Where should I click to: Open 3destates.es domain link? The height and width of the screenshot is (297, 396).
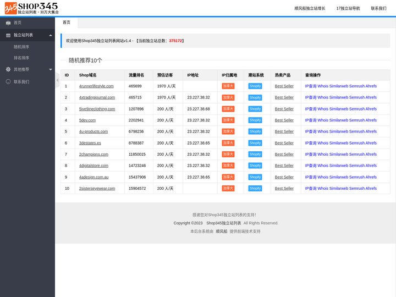tap(90, 143)
